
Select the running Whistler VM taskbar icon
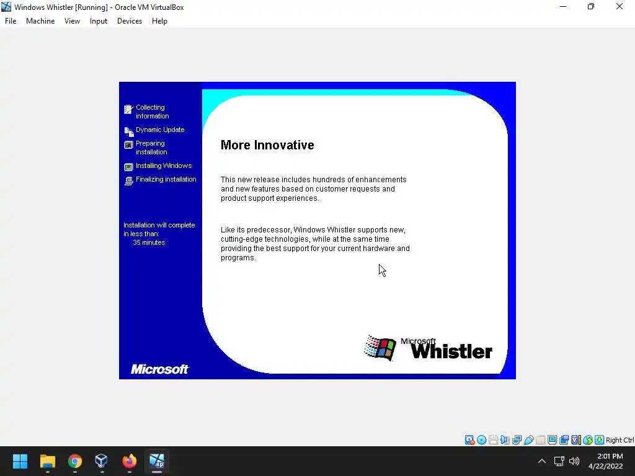pyautogui.click(x=157, y=461)
